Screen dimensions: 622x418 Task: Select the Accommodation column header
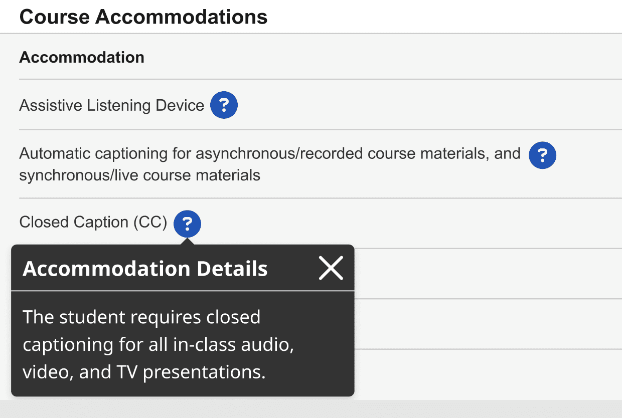click(82, 57)
